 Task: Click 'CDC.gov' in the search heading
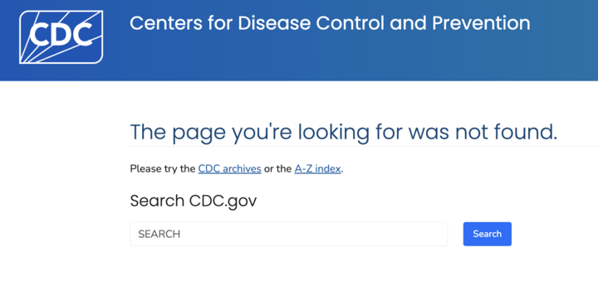click(223, 201)
